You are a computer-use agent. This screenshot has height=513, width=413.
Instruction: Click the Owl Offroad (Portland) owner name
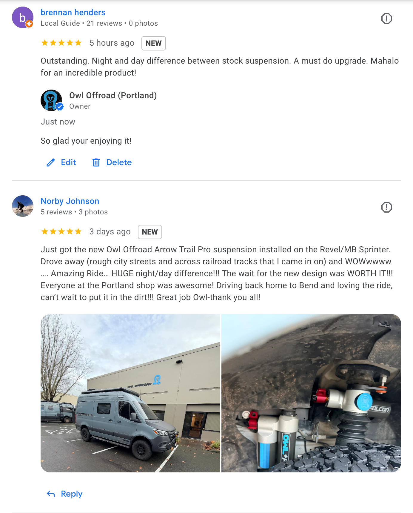(113, 96)
